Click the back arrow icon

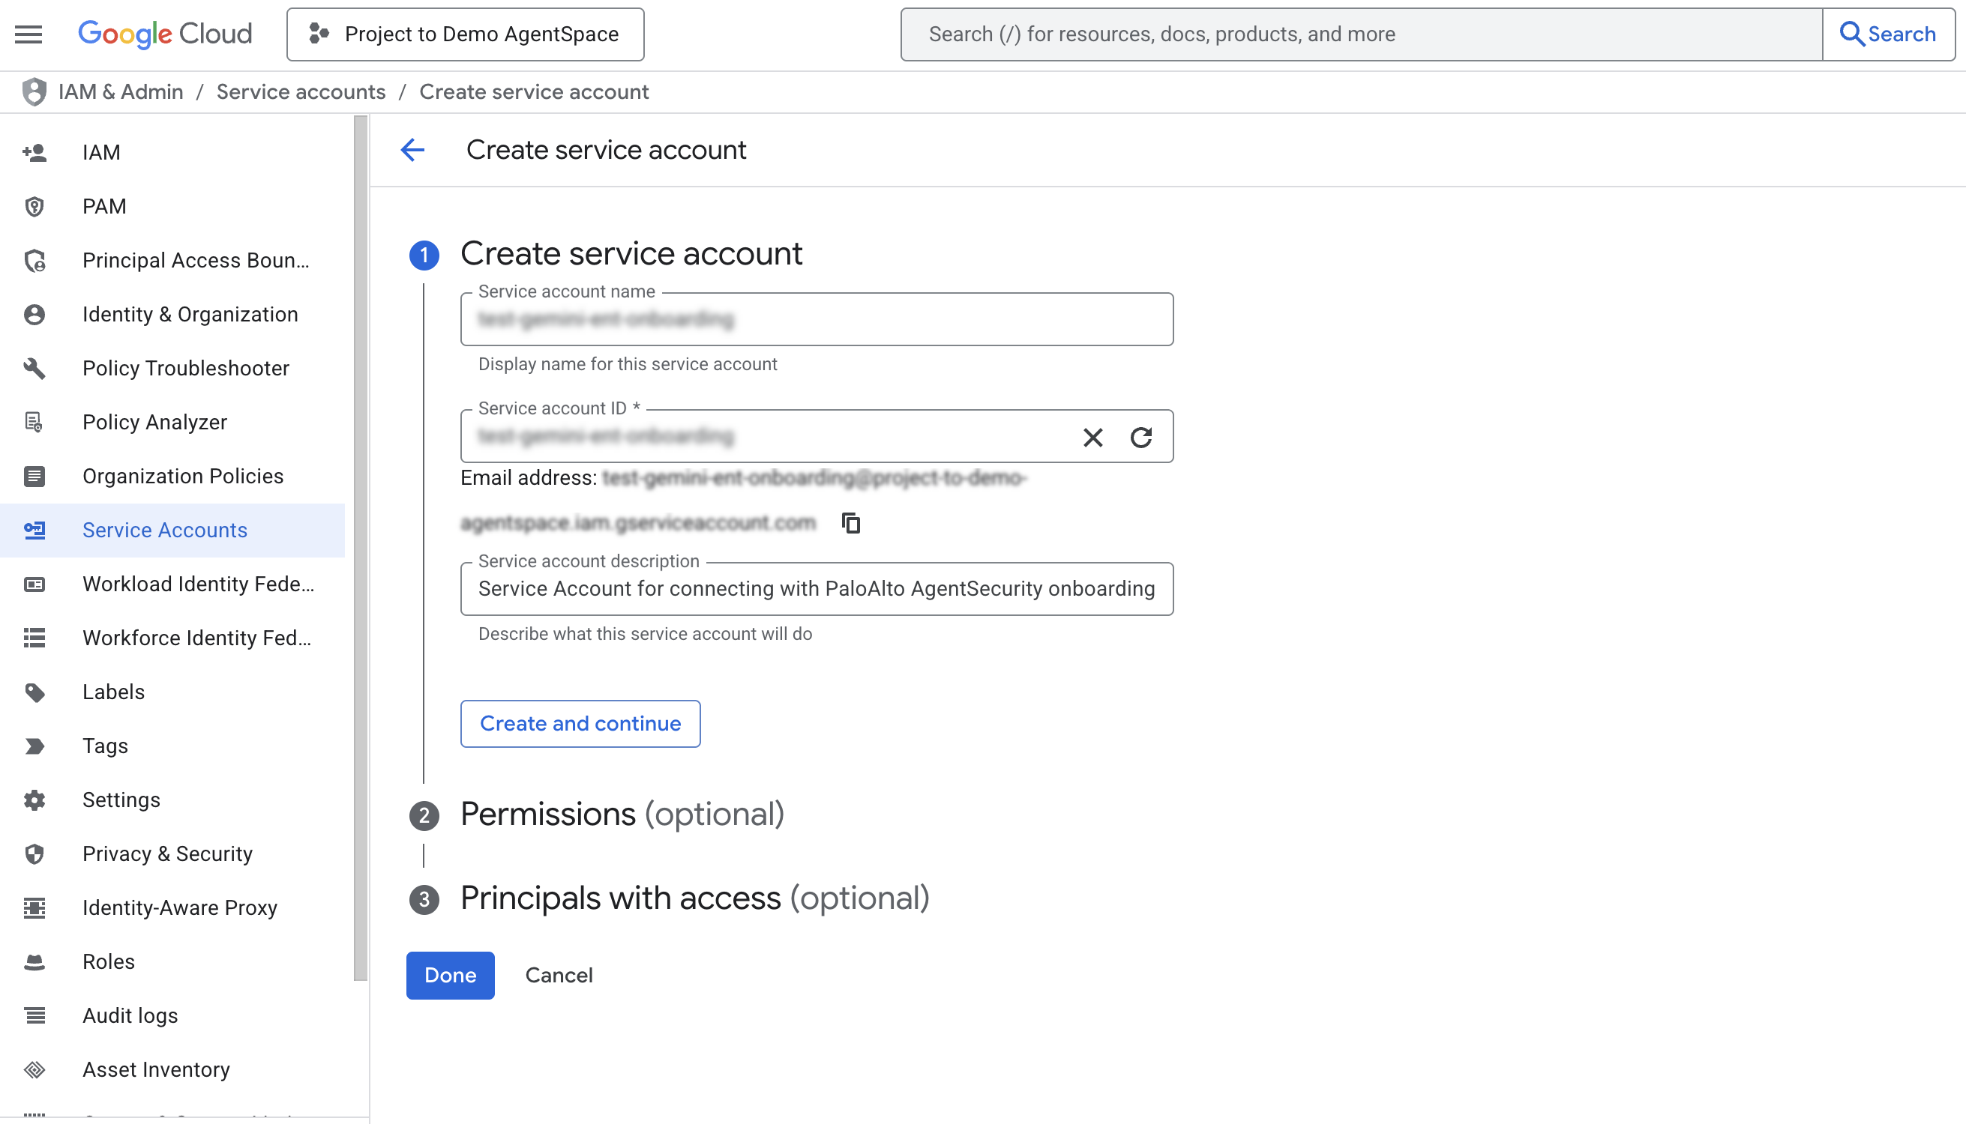pyautogui.click(x=412, y=150)
